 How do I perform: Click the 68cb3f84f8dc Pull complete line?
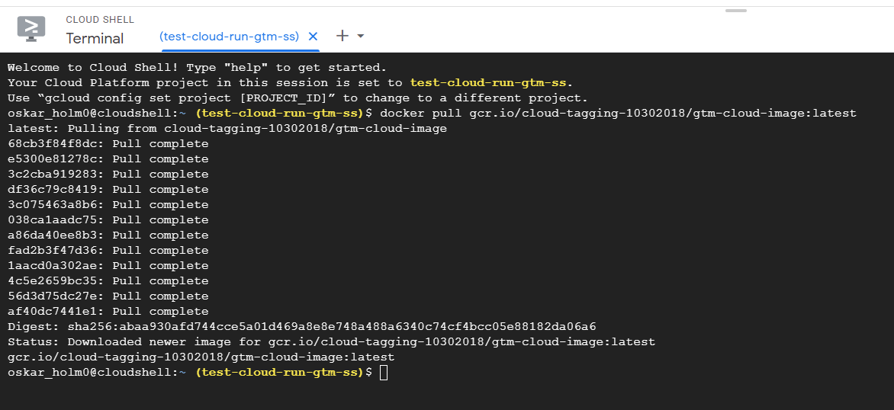[x=108, y=144]
